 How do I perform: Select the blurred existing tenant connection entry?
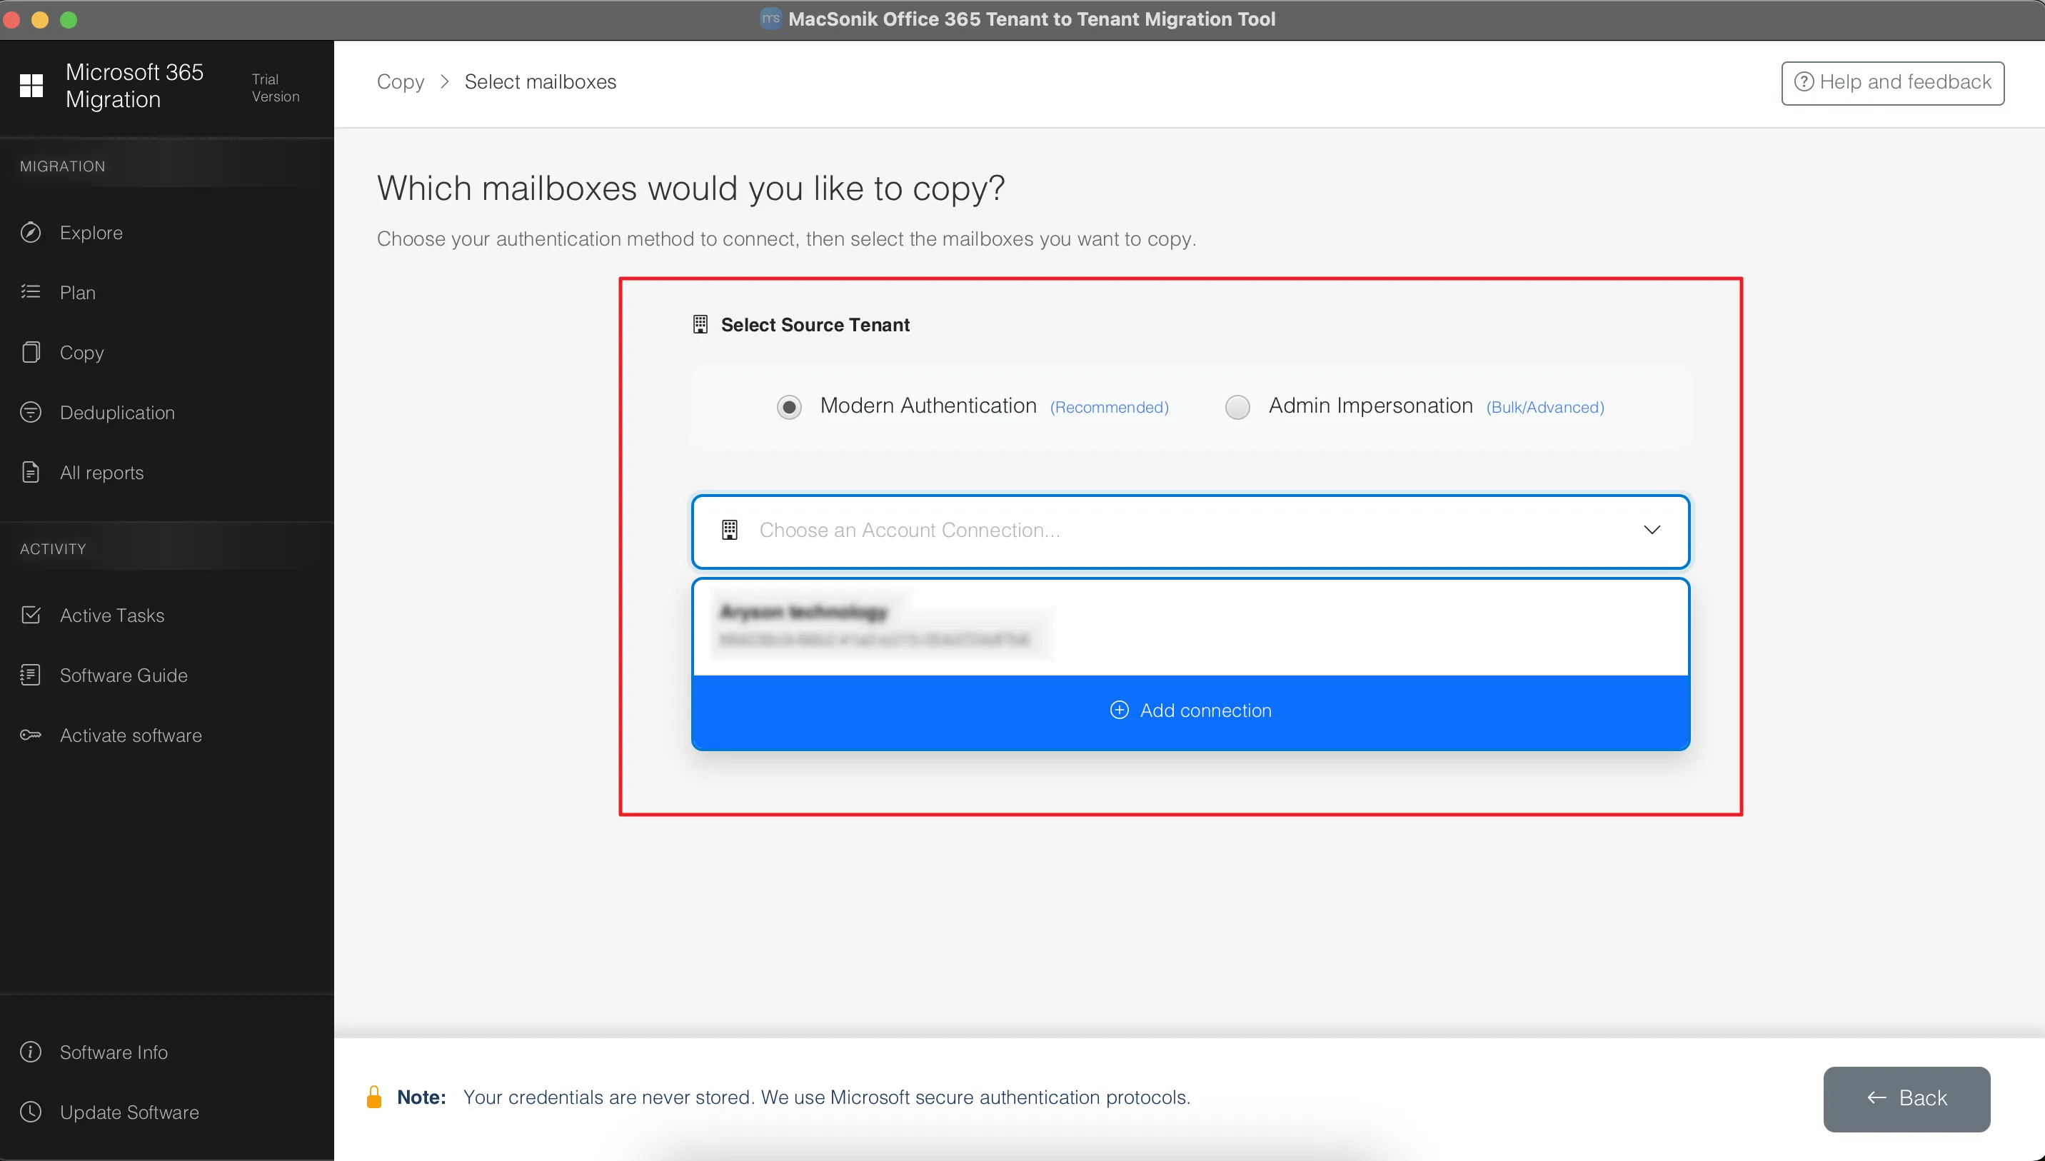1190,626
